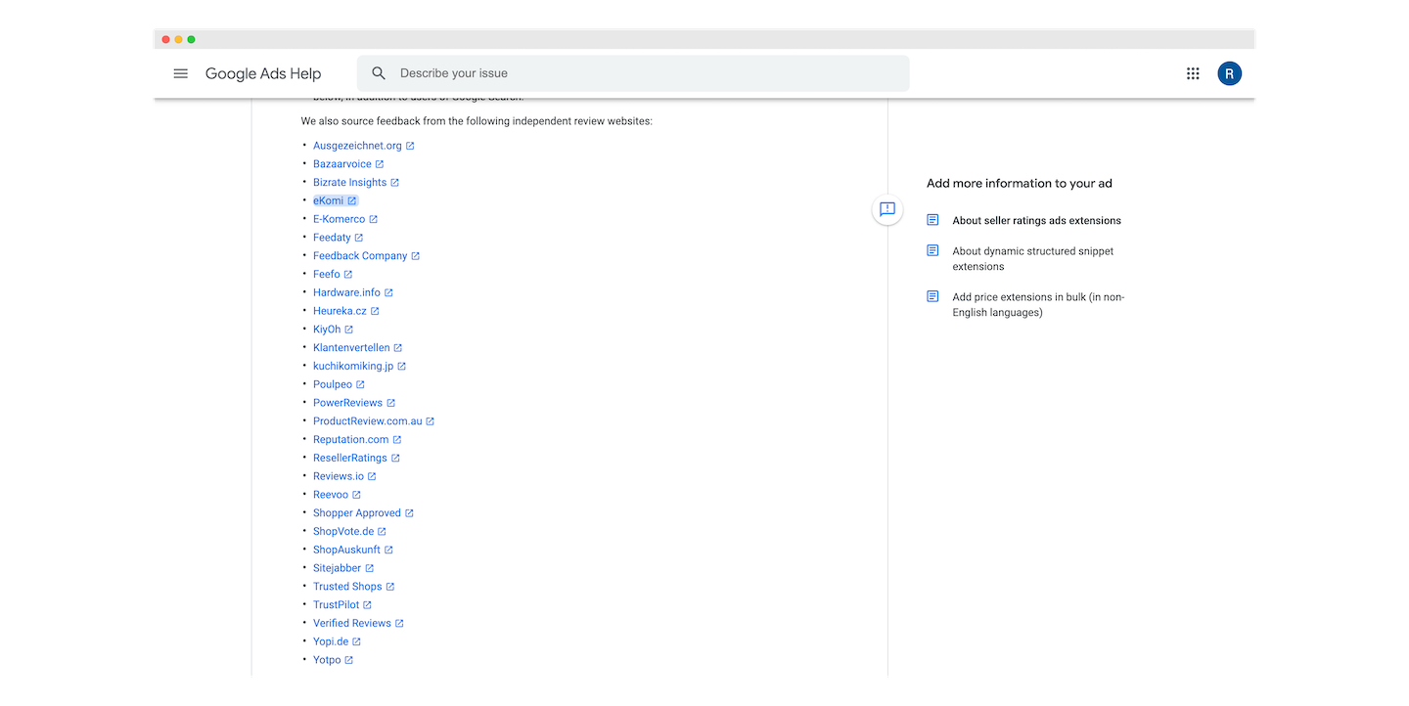The image size is (1409, 706).
Task: Click the search magnifier icon
Action: point(379,73)
